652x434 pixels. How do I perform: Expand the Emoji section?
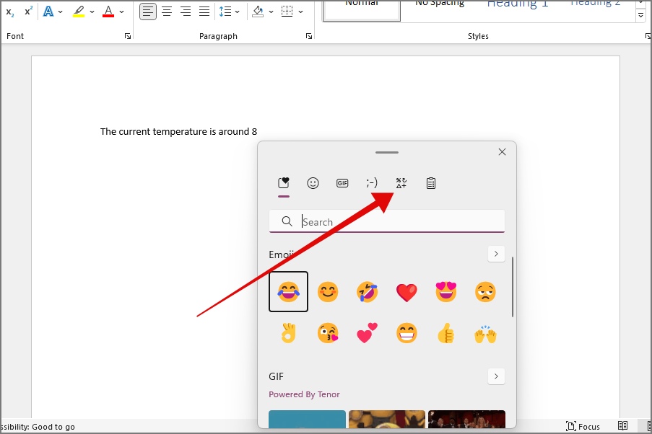[496, 254]
